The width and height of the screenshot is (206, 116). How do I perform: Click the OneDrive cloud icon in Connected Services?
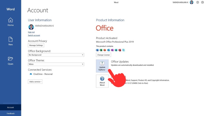[x=31, y=74]
